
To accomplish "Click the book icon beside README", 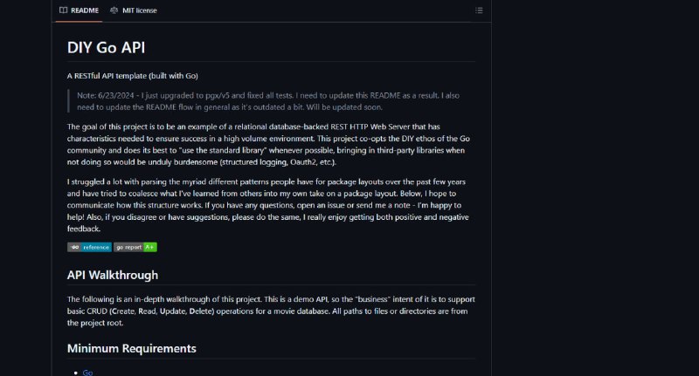I will 63,10.
